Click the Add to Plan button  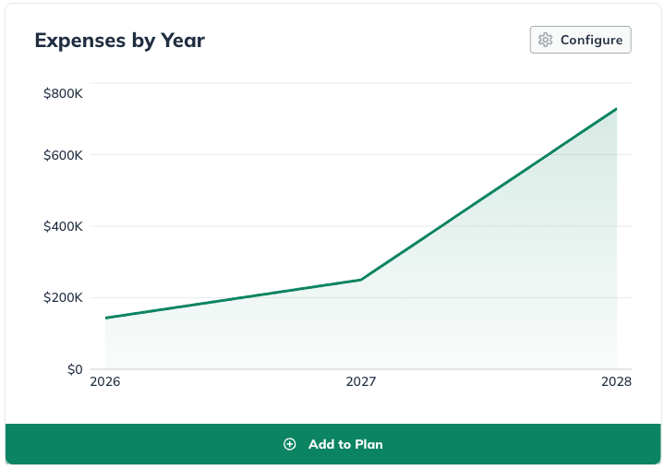332,444
